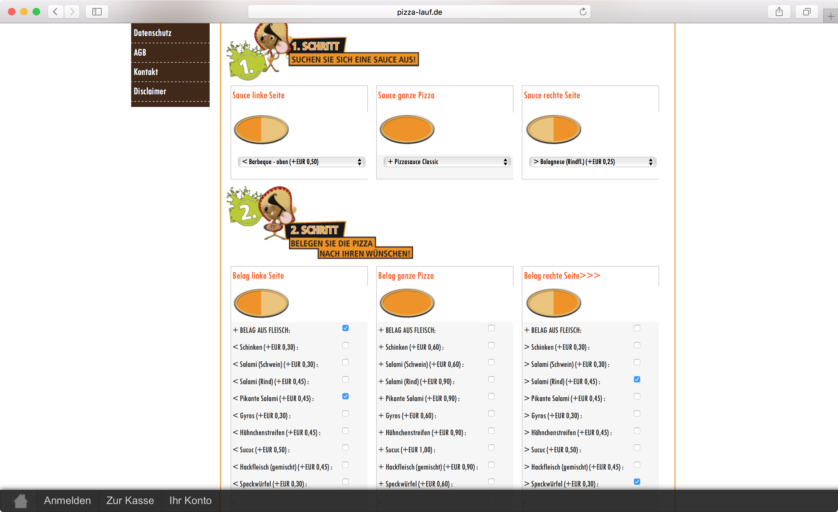Viewport: 838px width, 512px height.
Task: Check whole pizza Speckwürfel (+EUR 0,60)
Action: [x=491, y=482]
